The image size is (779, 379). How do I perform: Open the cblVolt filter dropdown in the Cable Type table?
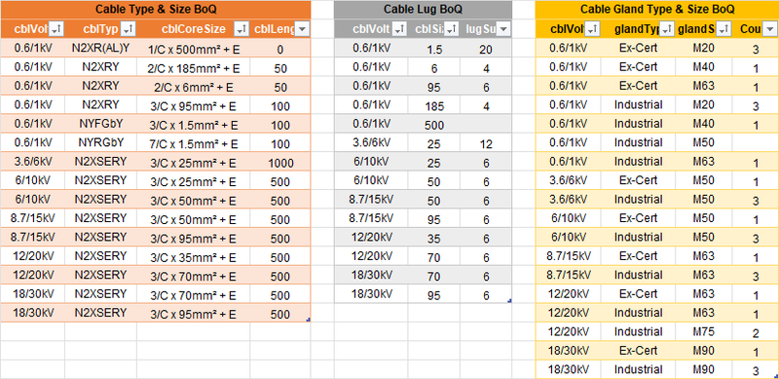tap(56, 30)
